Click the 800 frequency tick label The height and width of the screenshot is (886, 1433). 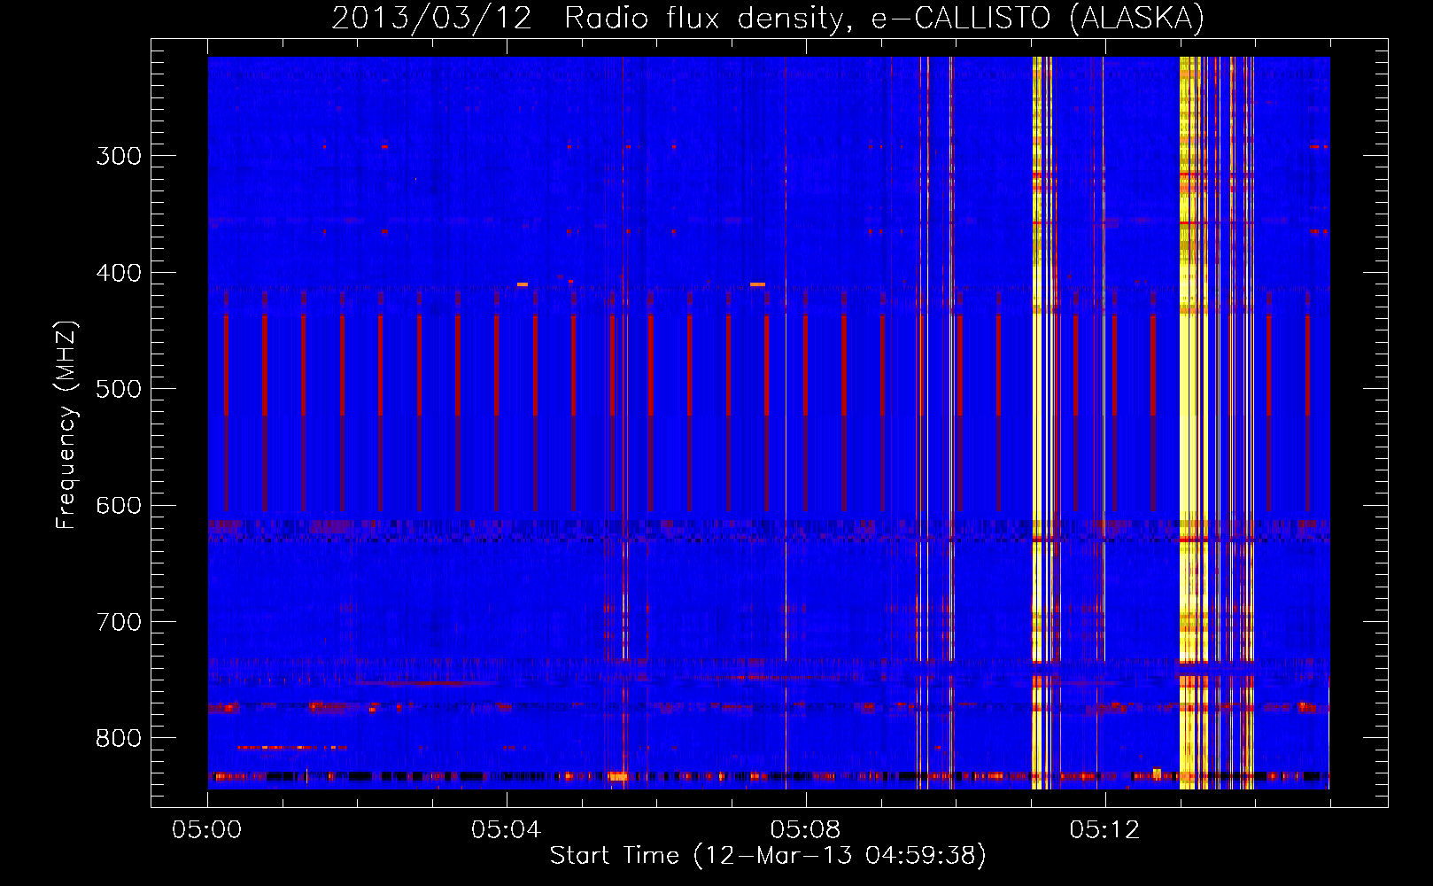[119, 739]
